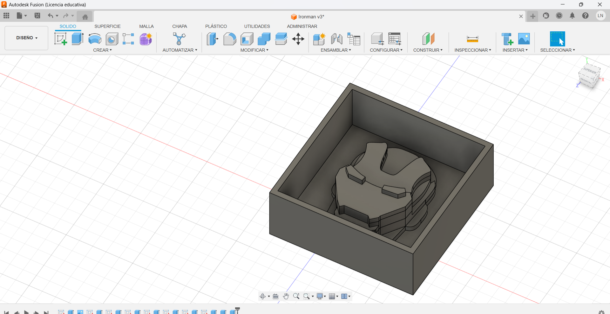Viewport: 610px width, 314px height.
Task: Open the notifications bell
Action: point(572,16)
